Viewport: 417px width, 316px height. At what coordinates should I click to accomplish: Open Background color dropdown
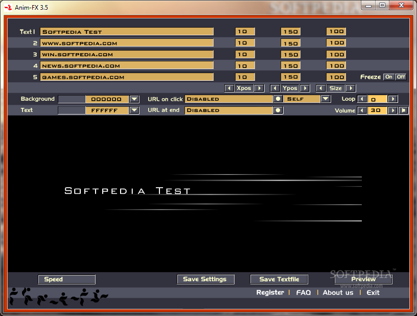134,99
